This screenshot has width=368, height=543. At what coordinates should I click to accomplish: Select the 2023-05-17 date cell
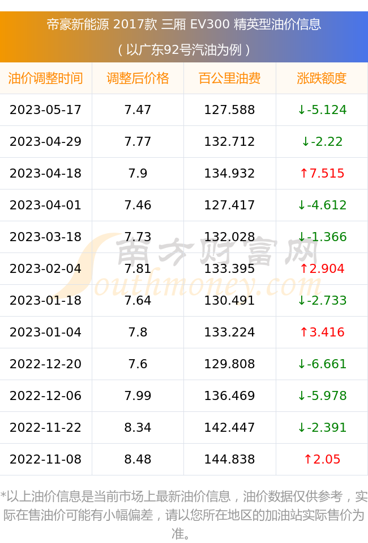(x=46, y=110)
